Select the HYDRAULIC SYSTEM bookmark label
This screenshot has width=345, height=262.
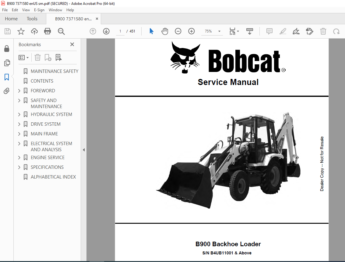[x=51, y=114]
